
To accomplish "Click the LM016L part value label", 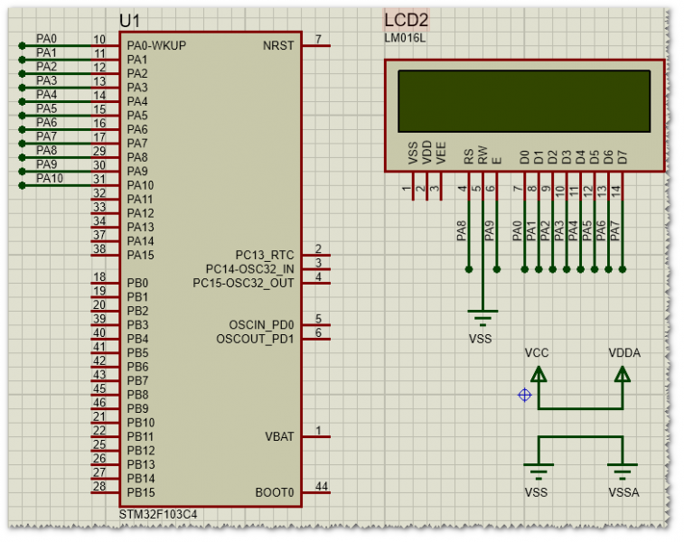I will pos(405,38).
